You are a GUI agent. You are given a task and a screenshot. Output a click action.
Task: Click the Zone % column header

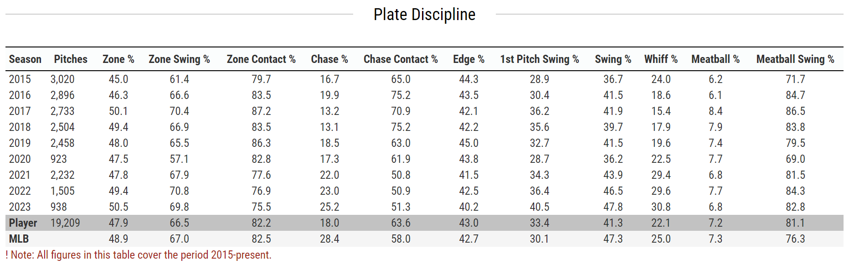tap(118, 59)
